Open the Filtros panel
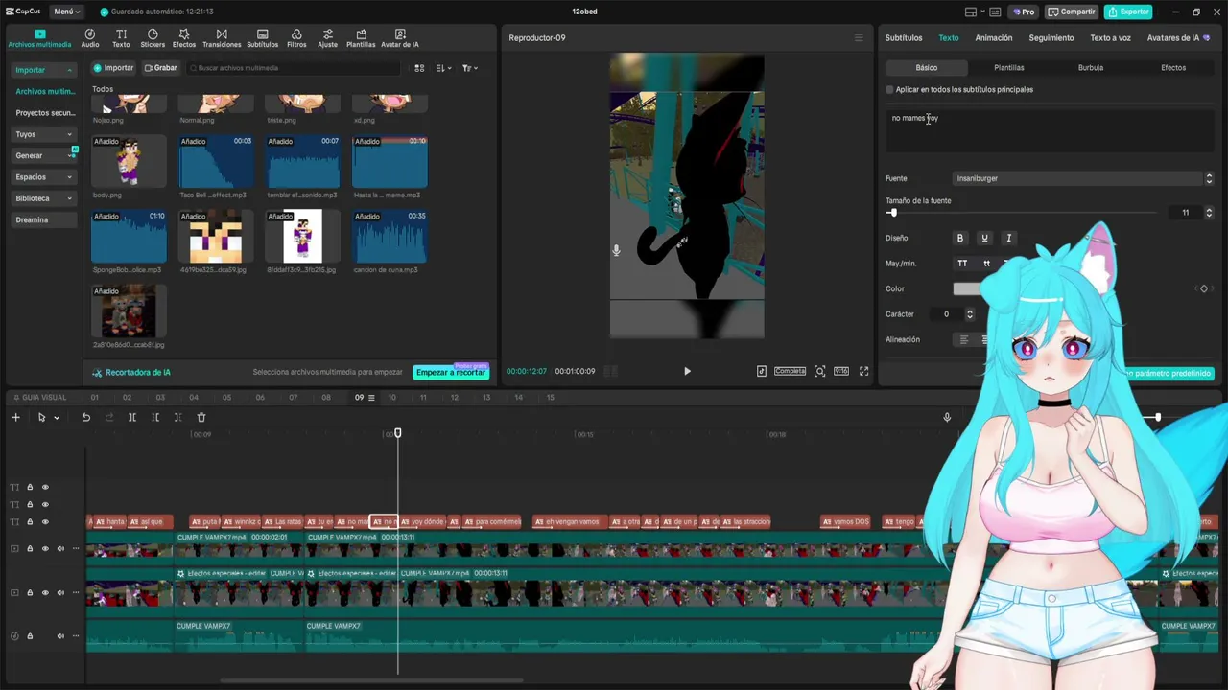 (x=296, y=38)
